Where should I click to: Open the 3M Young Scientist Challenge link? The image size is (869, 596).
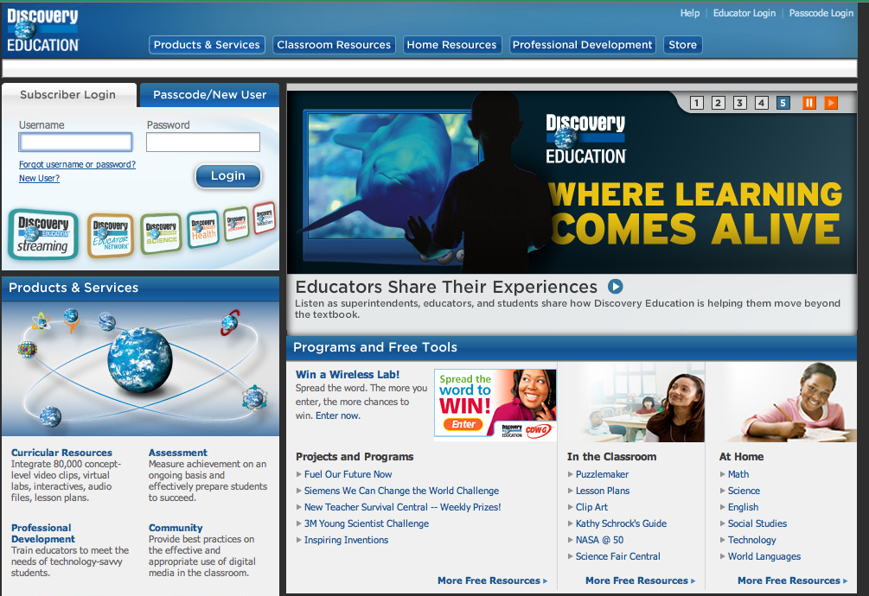click(367, 523)
